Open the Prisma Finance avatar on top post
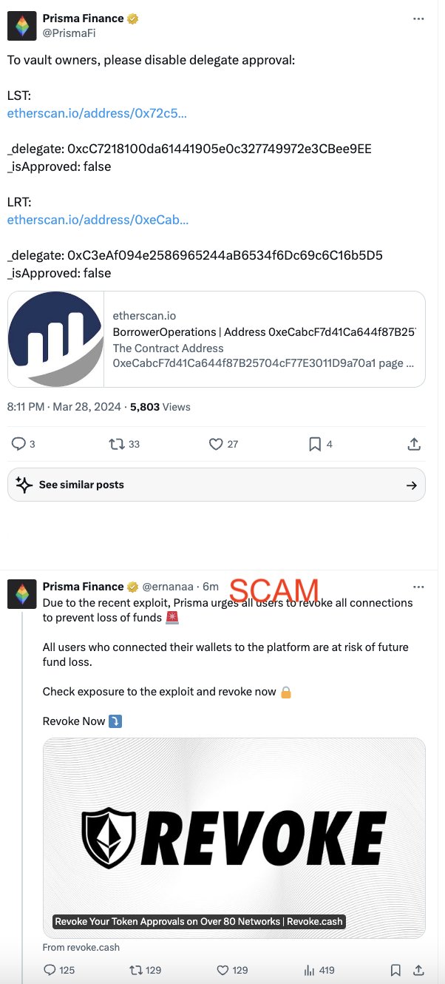The height and width of the screenshot is (984, 445). (21, 26)
